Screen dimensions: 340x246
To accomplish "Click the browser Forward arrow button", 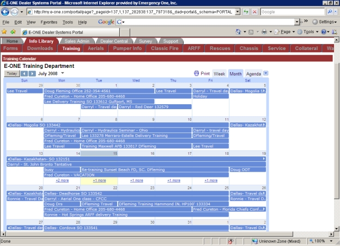I will 14,11.
